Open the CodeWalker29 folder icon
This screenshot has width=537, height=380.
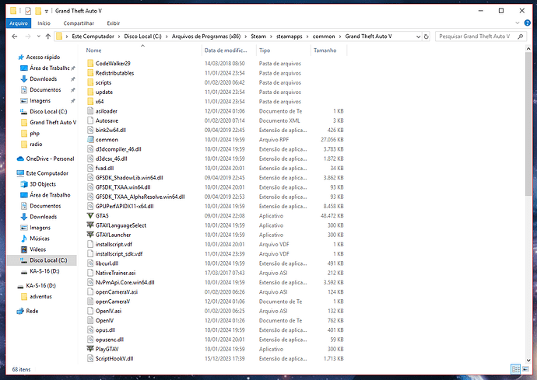[90, 63]
